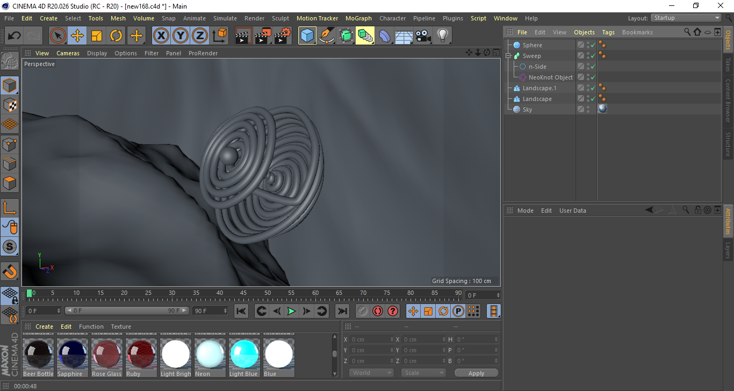Image resolution: width=734 pixels, height=391 pixels.
Task: Render the active view
Action: pos(244,36)
